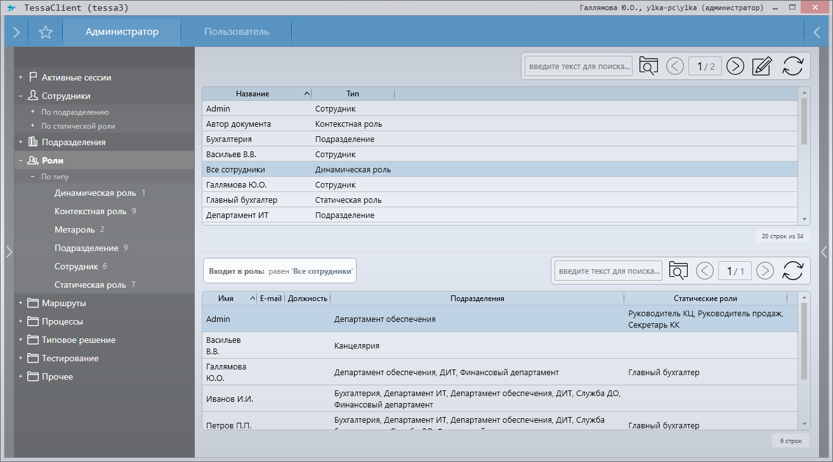Click the Входит в роль filter button

tap(280, 271)
